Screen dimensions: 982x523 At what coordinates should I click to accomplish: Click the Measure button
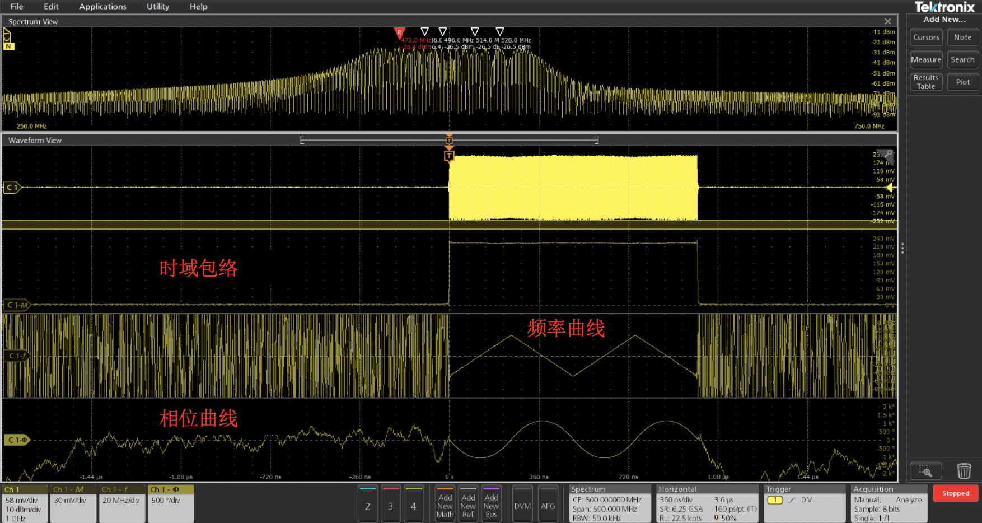pos(925,60)
